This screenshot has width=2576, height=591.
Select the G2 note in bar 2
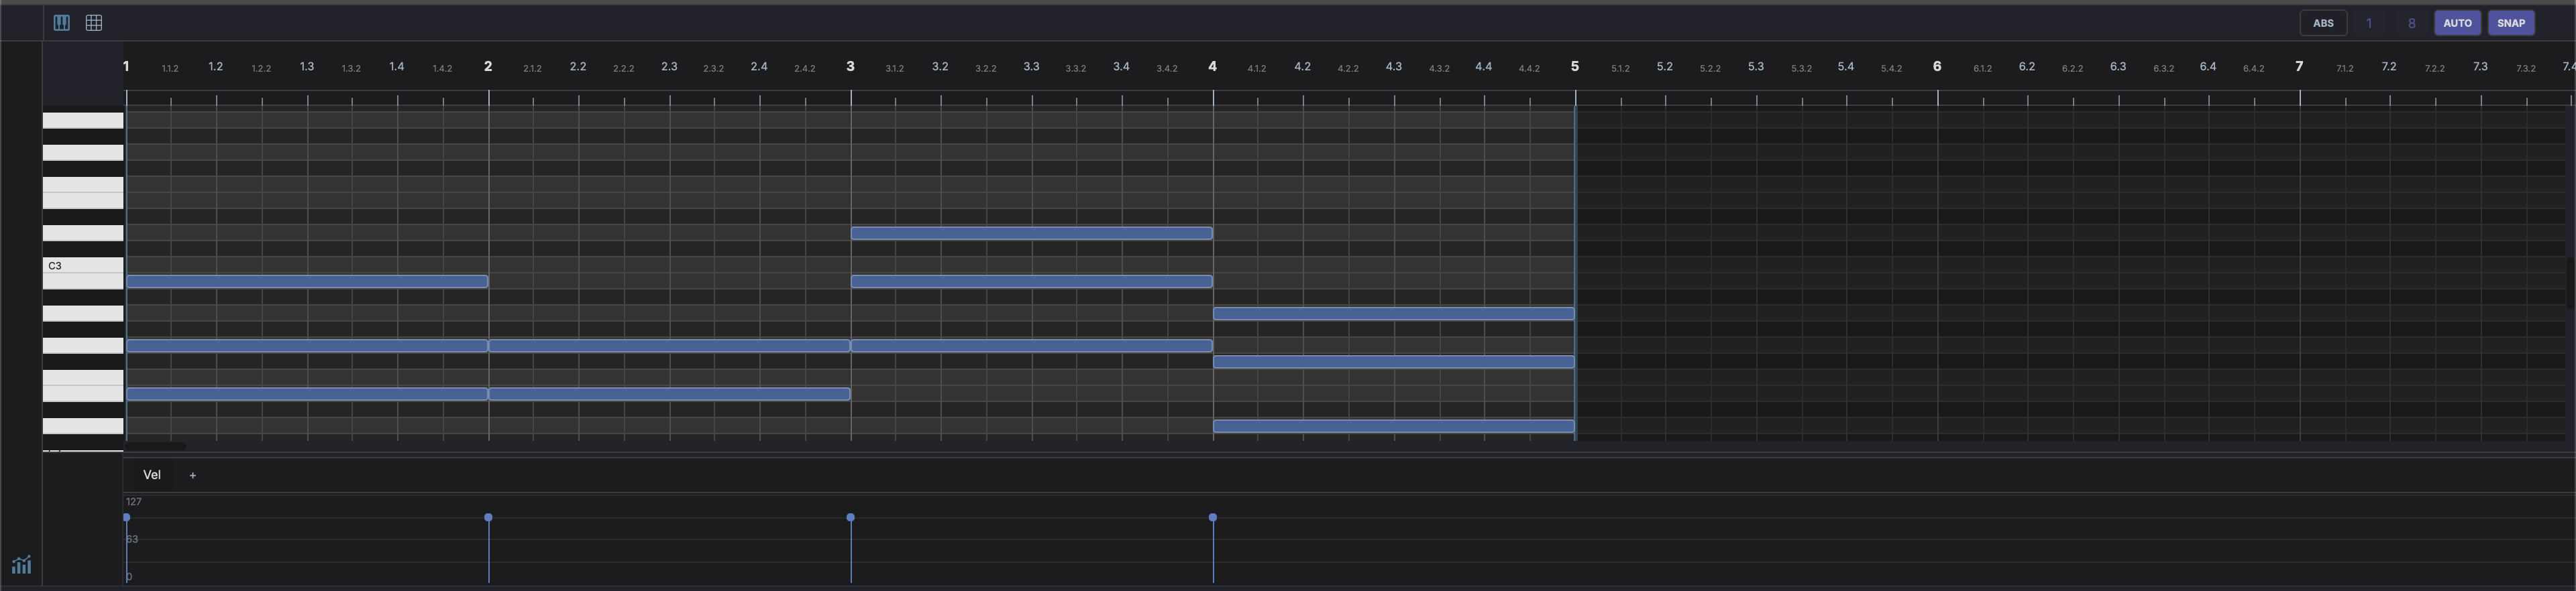(x=669, y=345)
